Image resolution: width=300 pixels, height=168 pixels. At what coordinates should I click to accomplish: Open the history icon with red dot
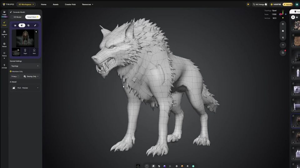283,53
